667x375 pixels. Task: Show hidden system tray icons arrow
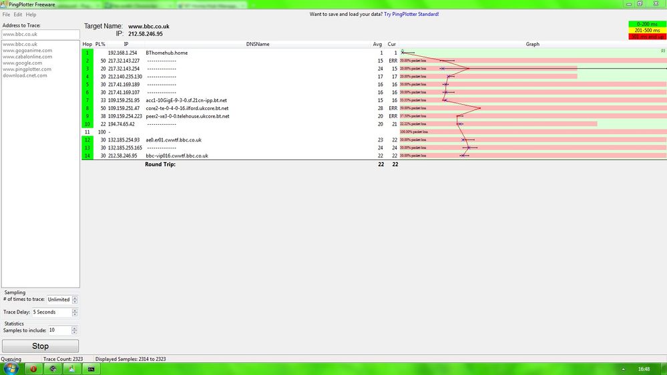[624, 369]
